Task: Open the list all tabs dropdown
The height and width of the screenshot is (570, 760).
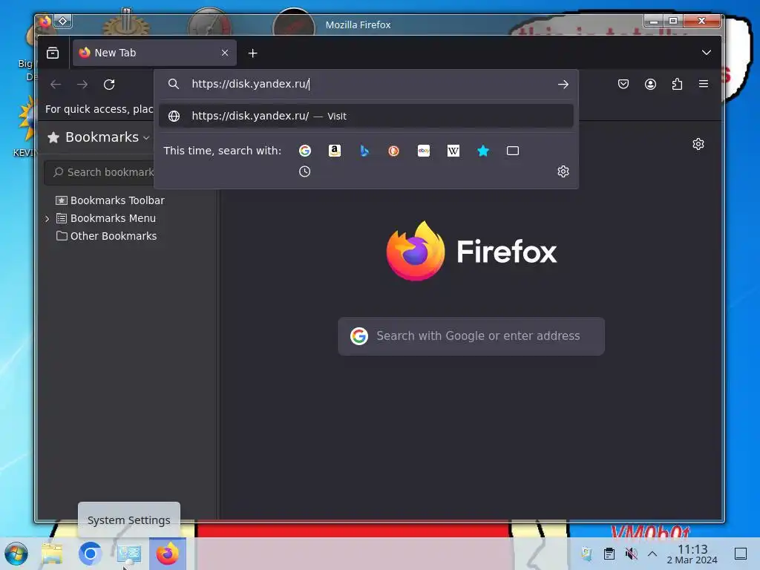Action: [707, 53]
